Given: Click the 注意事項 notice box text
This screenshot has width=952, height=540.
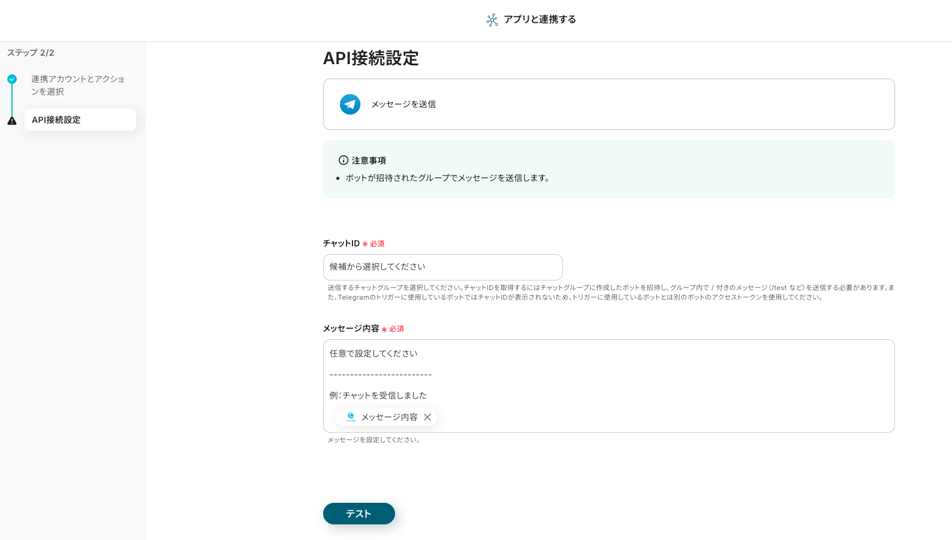Looking at the screenshot, I should click(447, 178).
